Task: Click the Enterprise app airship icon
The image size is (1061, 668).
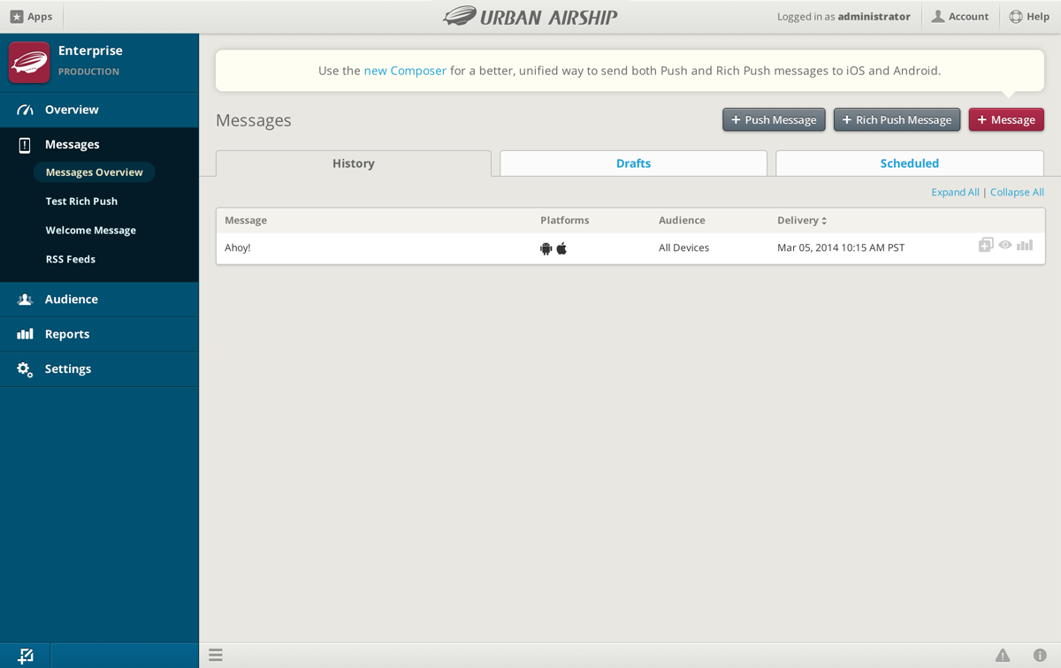Action: [29, 62]
